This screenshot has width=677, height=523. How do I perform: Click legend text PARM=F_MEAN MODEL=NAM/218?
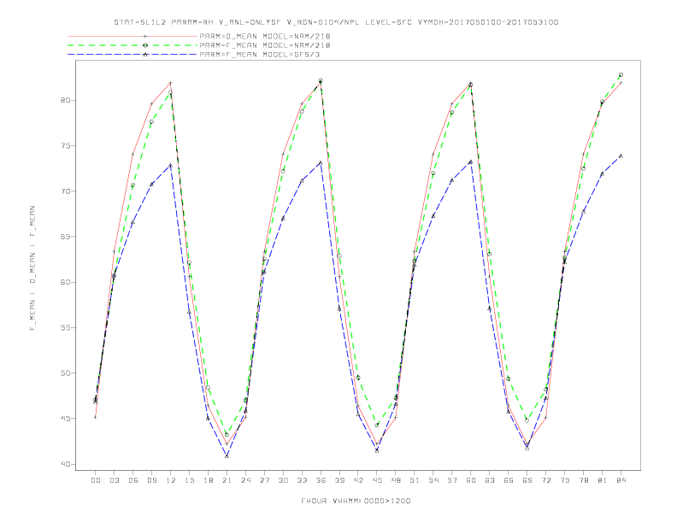click(x=265, y=45)
